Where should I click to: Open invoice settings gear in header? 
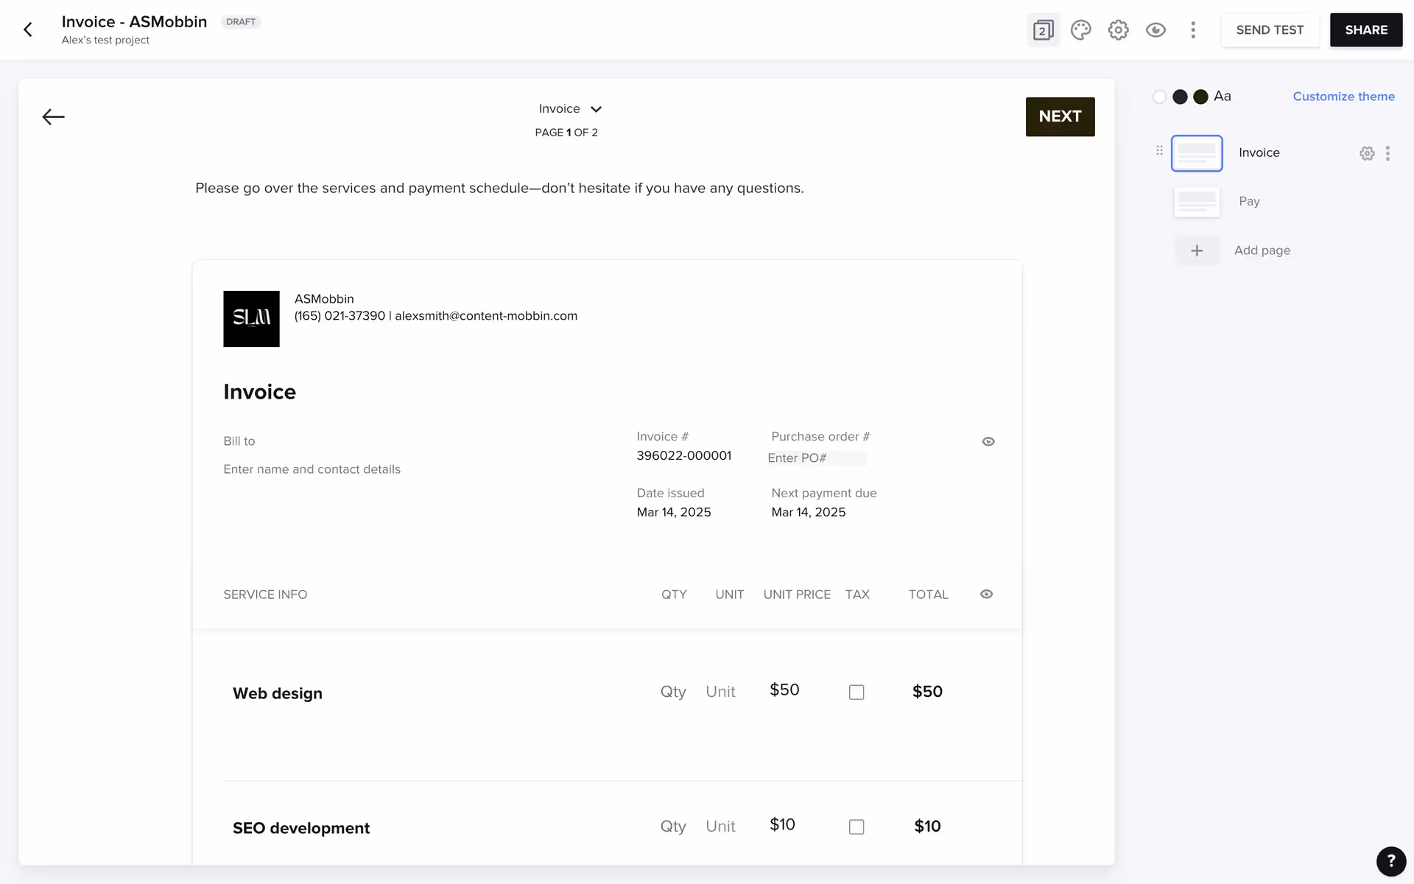(x=1118, y=30)
